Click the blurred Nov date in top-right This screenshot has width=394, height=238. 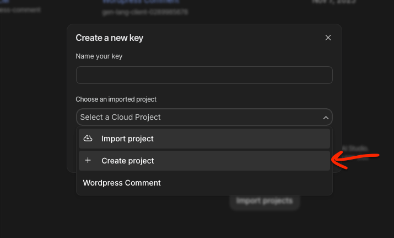coord(334,2)
